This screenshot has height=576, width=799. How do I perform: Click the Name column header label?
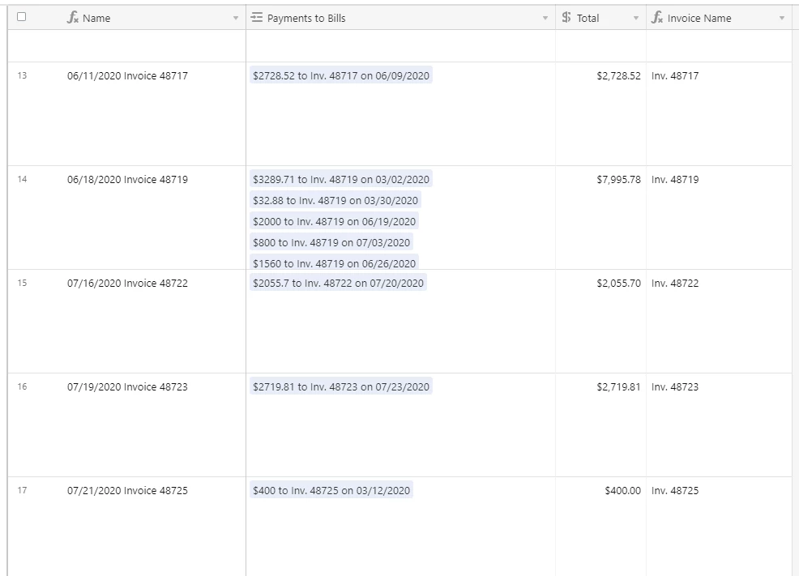pyautogui.click(x=96, y=19)
